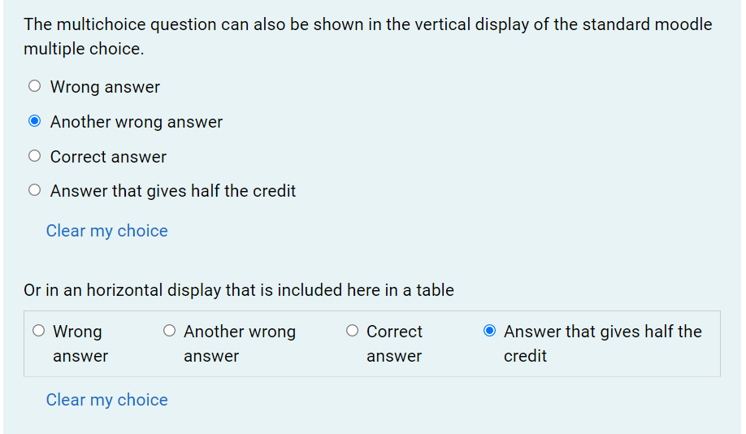
Task: Click the 'Wrong answer' label inside the table
Action: pos(79,344)
